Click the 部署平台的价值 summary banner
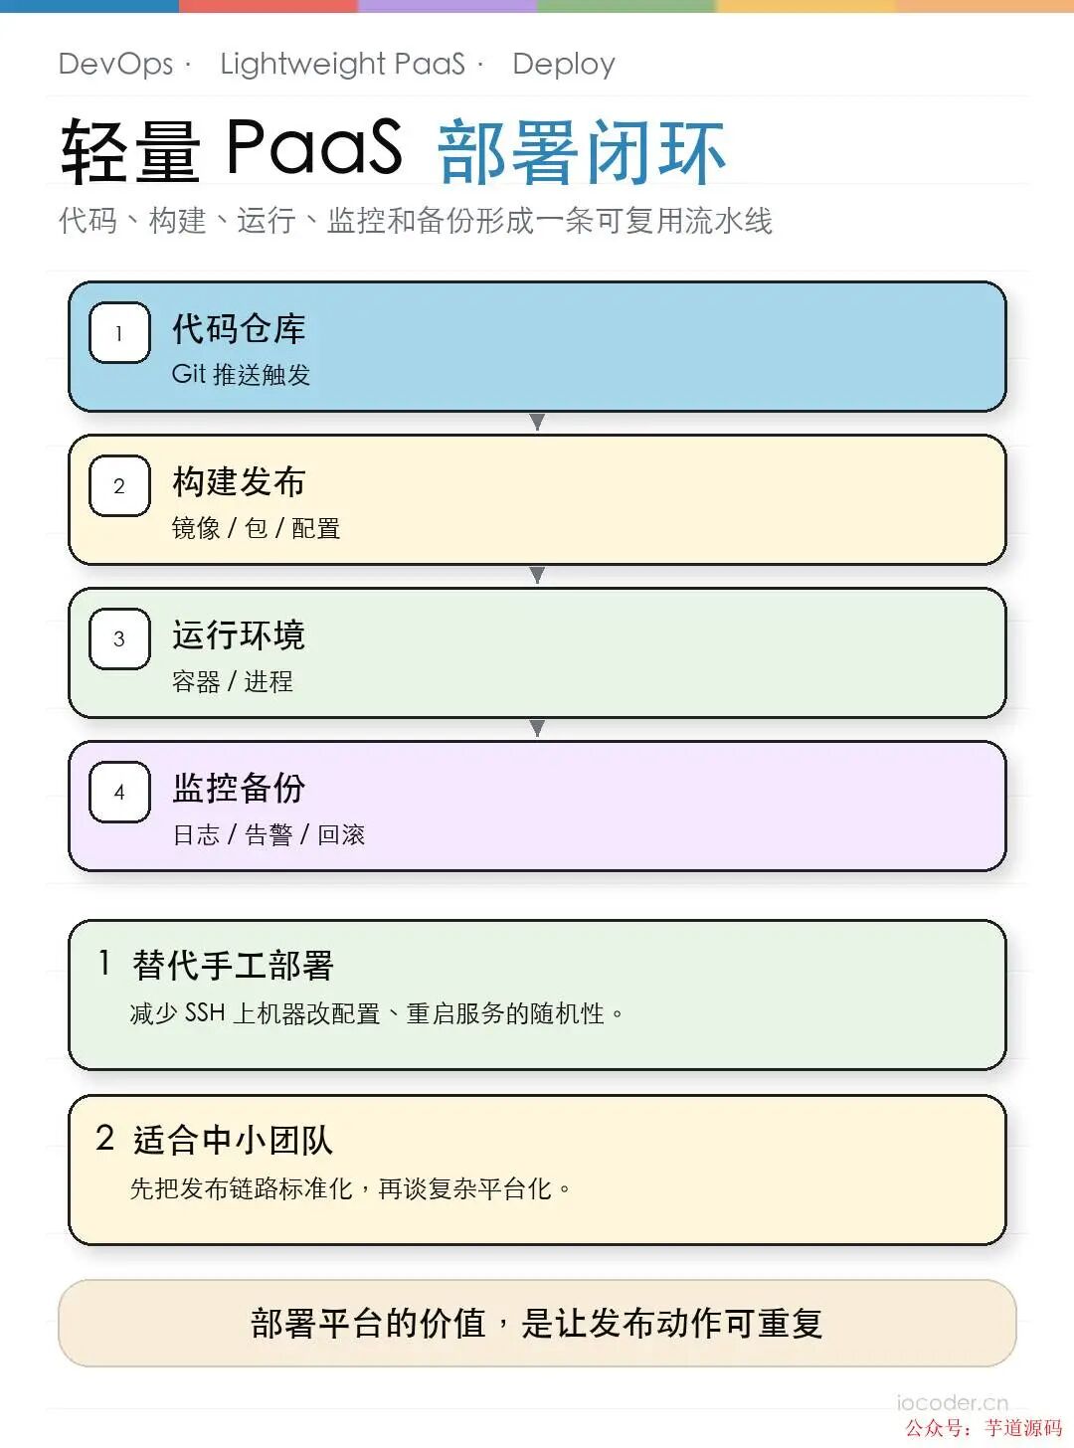This screenshot has height=1448, width=1074. coord(537,1323)
